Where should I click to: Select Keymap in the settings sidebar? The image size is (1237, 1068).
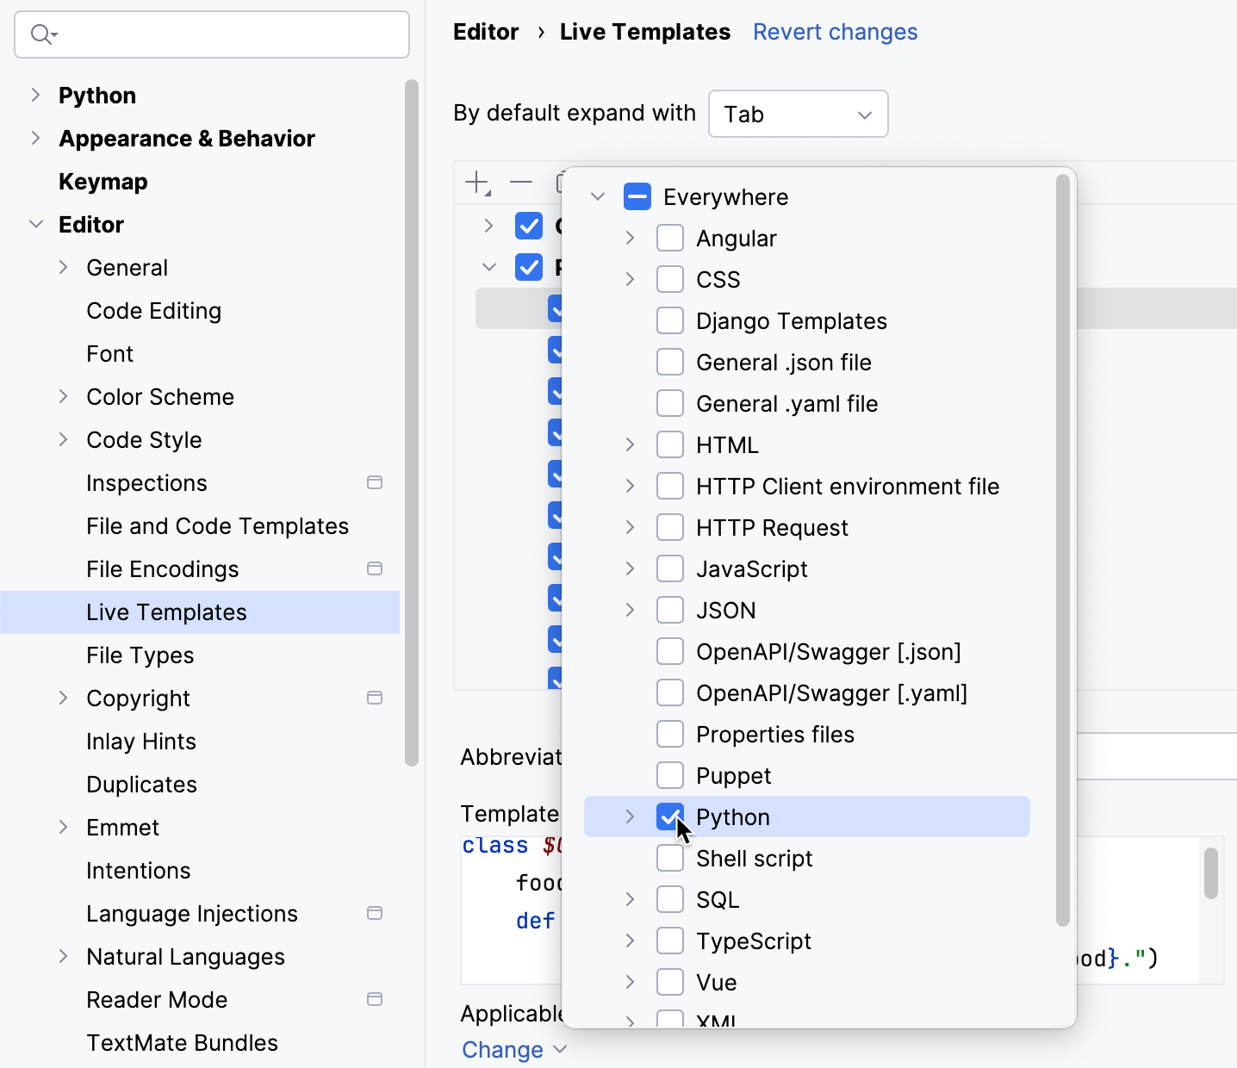click(x=103, y=181)
